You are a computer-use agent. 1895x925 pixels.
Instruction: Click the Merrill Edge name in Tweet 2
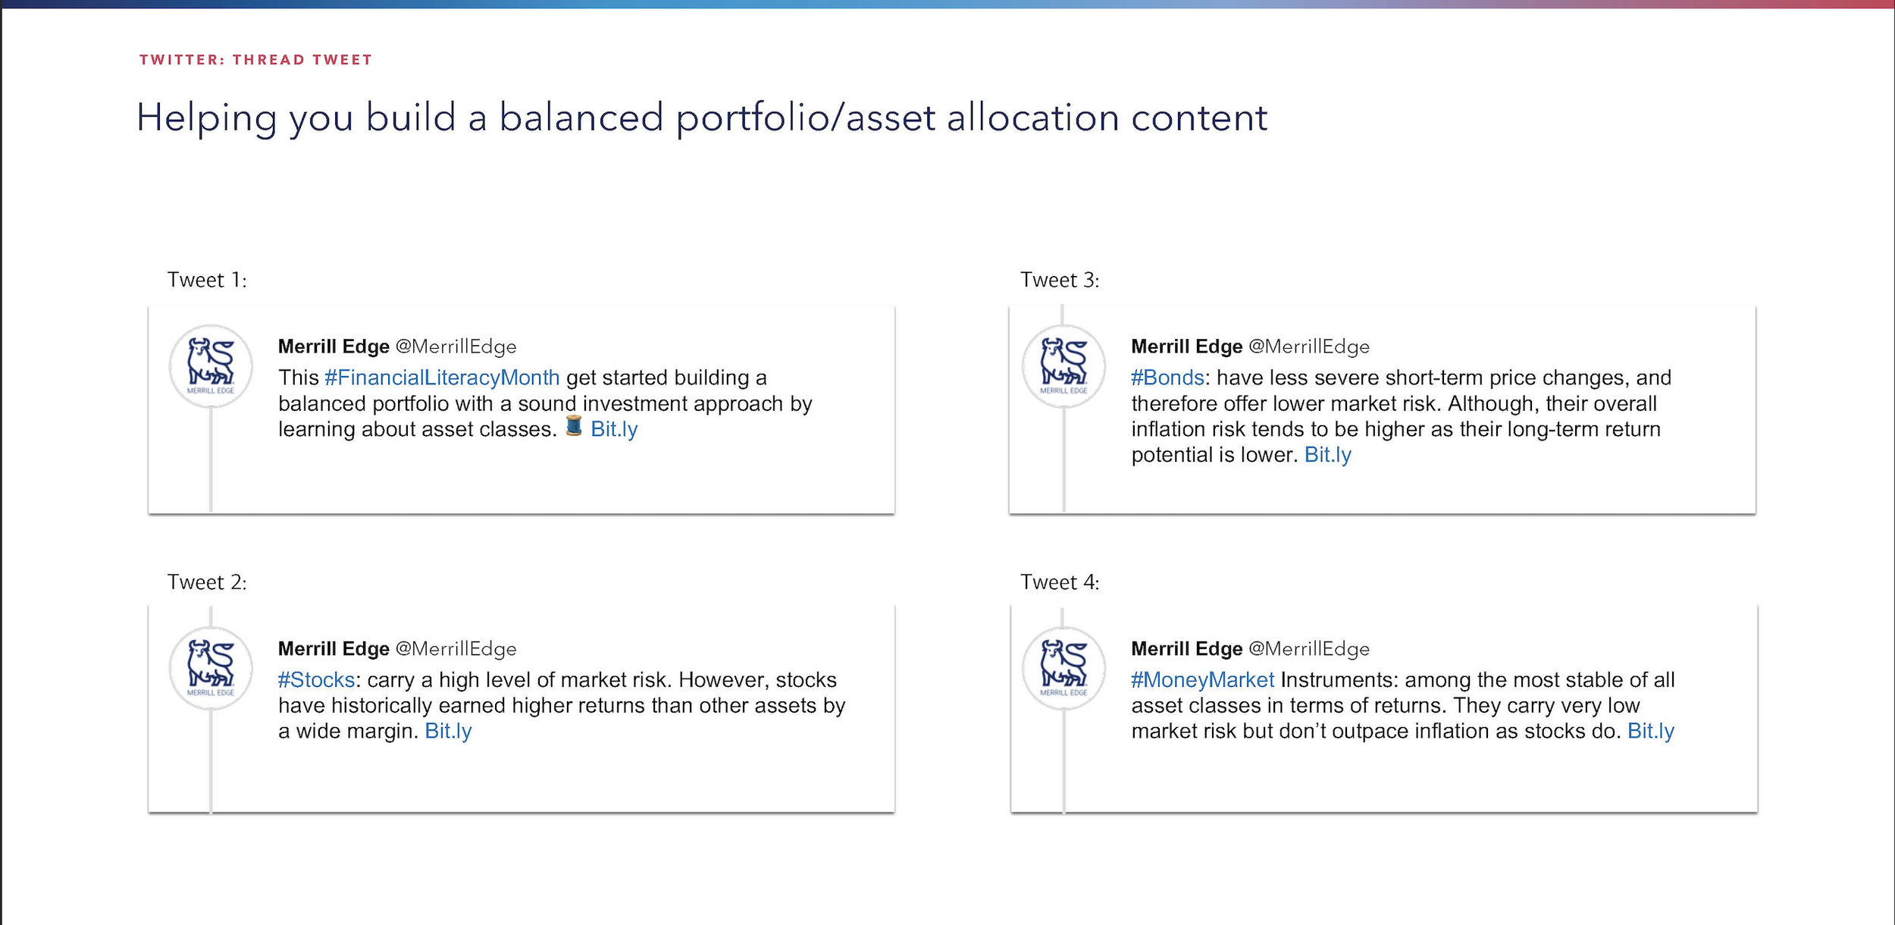click(x=334, y=649)
